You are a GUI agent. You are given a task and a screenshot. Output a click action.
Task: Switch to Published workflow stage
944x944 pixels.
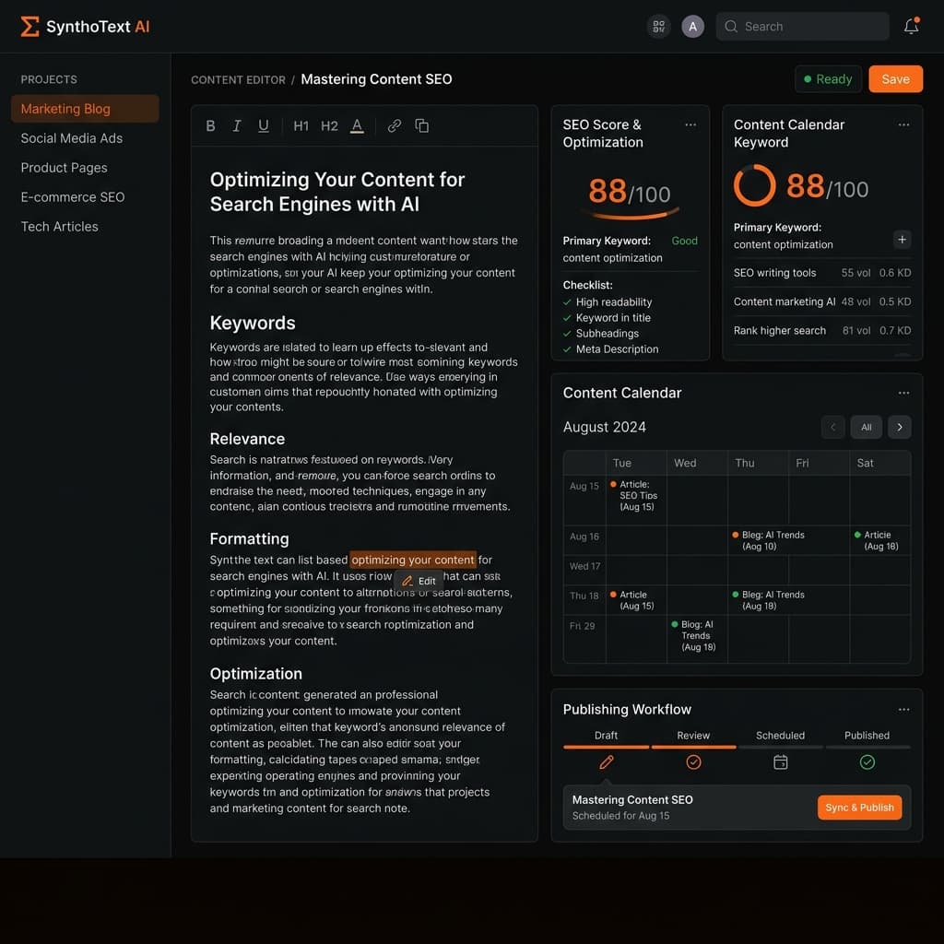point(867,736)
